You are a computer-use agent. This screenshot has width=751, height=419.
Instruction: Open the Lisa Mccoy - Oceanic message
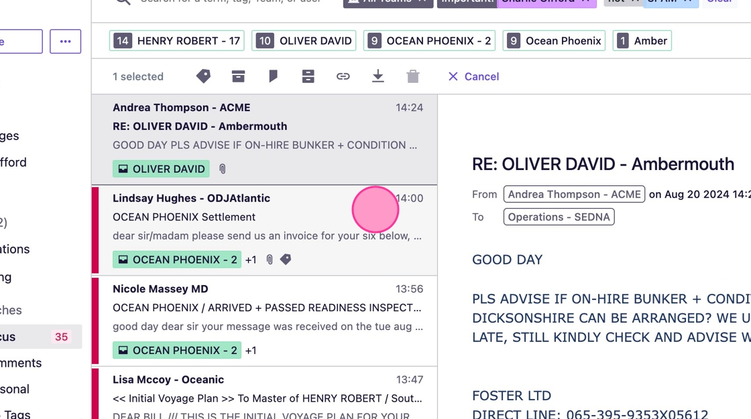tap(264, 394)
